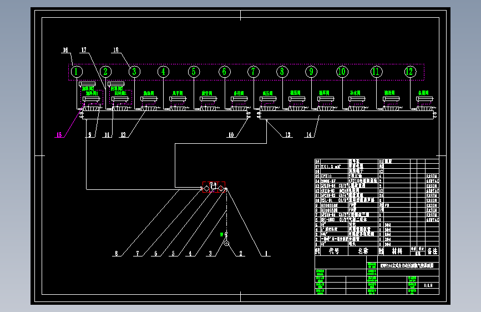Click the drawing title text in title block
Image resolution: width=481 pixels, height=312 pixels.
(x=407, y=265)
